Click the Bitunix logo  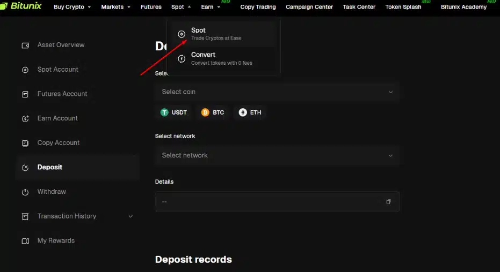(x=21, y=6)
